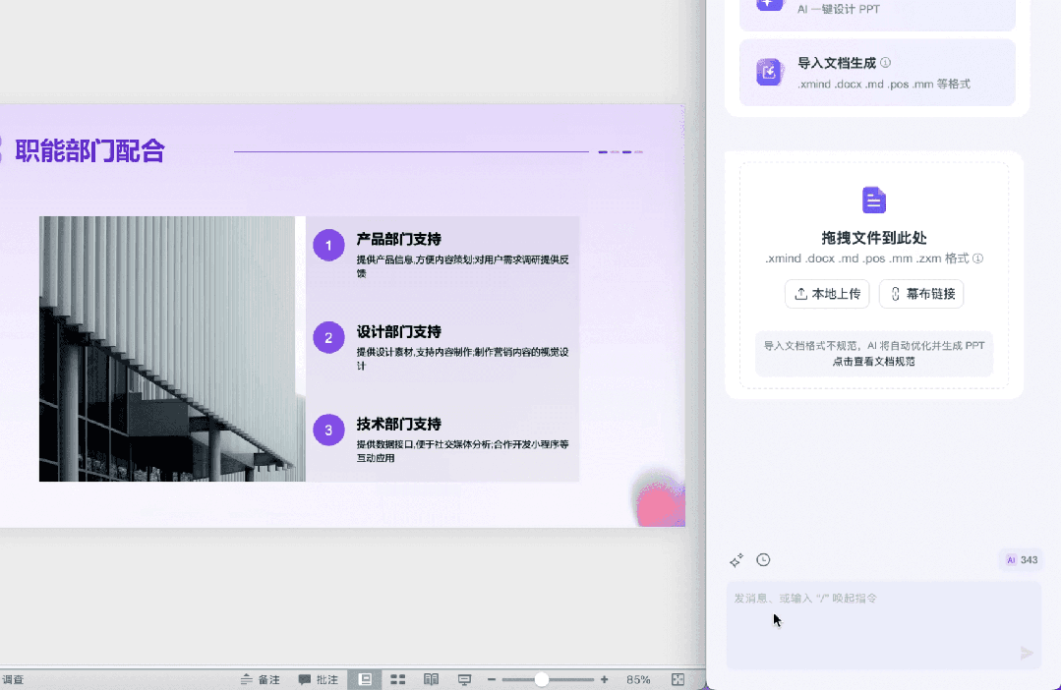Click the 幕布链接 link button
1061x690 pixels.
pos(921,293)
